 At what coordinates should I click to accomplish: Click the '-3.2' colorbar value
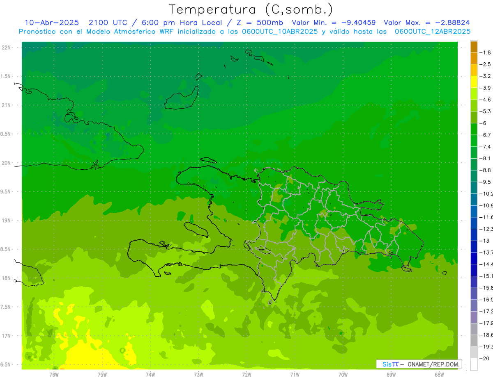[486, 76]
